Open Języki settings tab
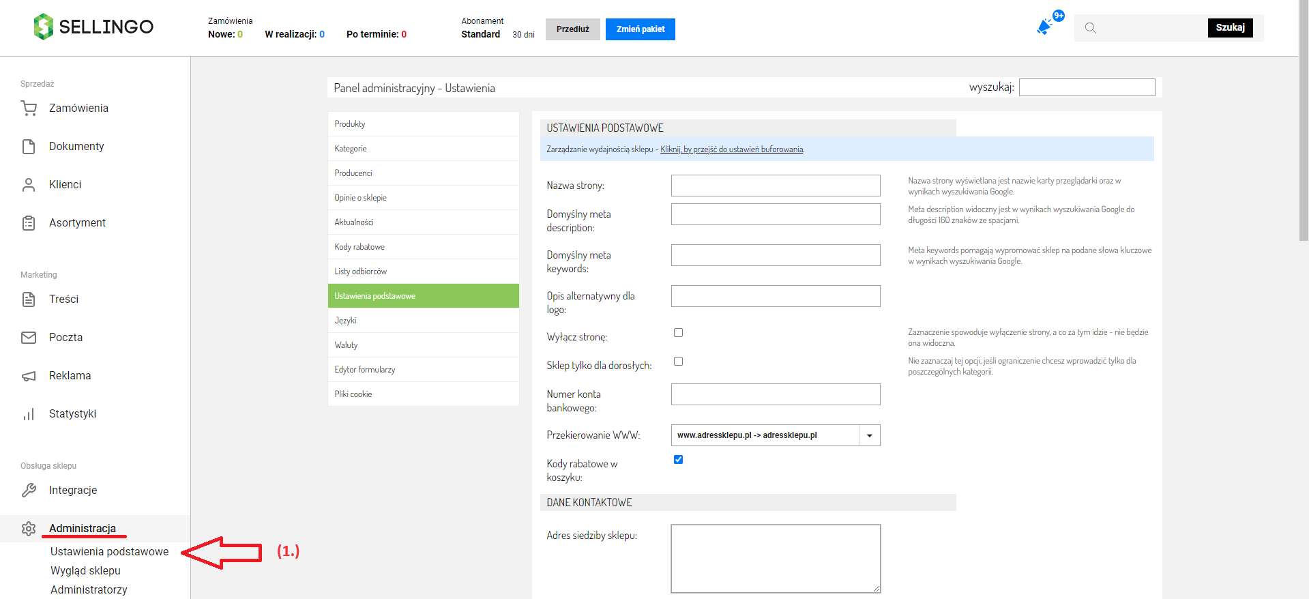Viewport: 1309px width, 599px height. coord(424,321)
